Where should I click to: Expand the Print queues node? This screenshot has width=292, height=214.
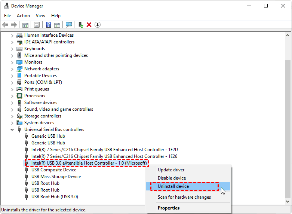12,89
